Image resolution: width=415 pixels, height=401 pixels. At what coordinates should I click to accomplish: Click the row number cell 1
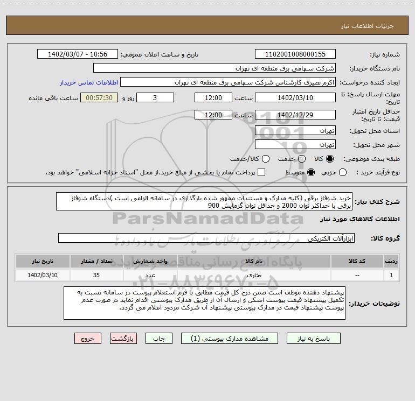391,275
